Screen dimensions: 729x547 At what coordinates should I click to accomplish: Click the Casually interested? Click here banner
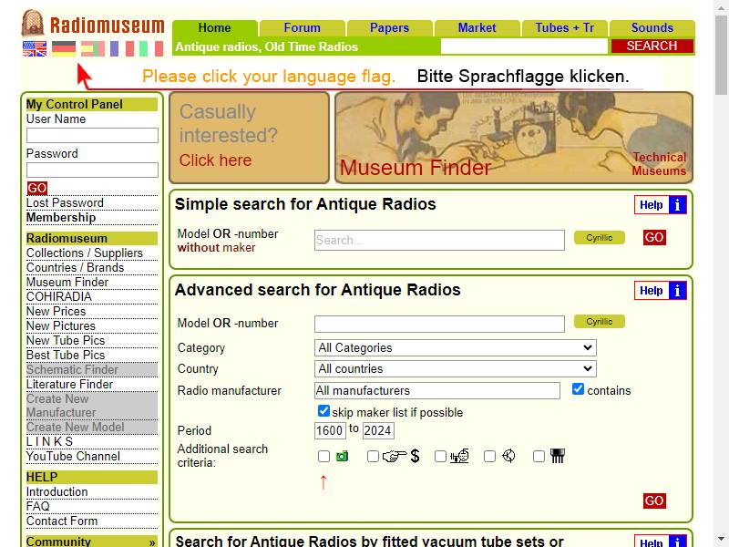click(x=249, y=138)
